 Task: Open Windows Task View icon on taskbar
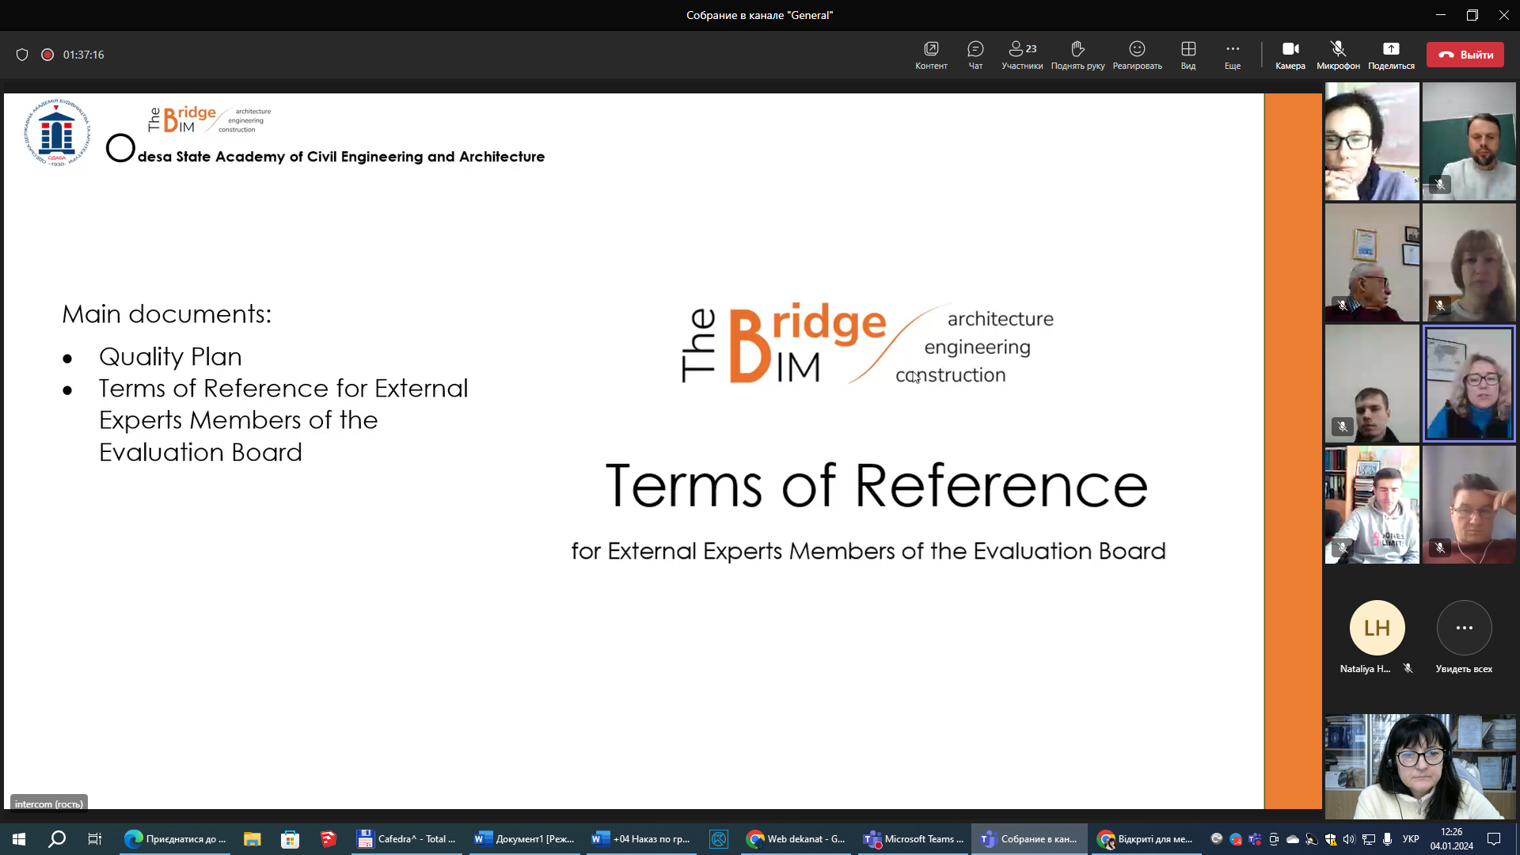pyautogui.click(x=94, y=839)
